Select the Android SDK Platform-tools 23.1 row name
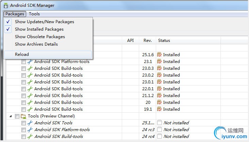 click(x=62, y=62)
